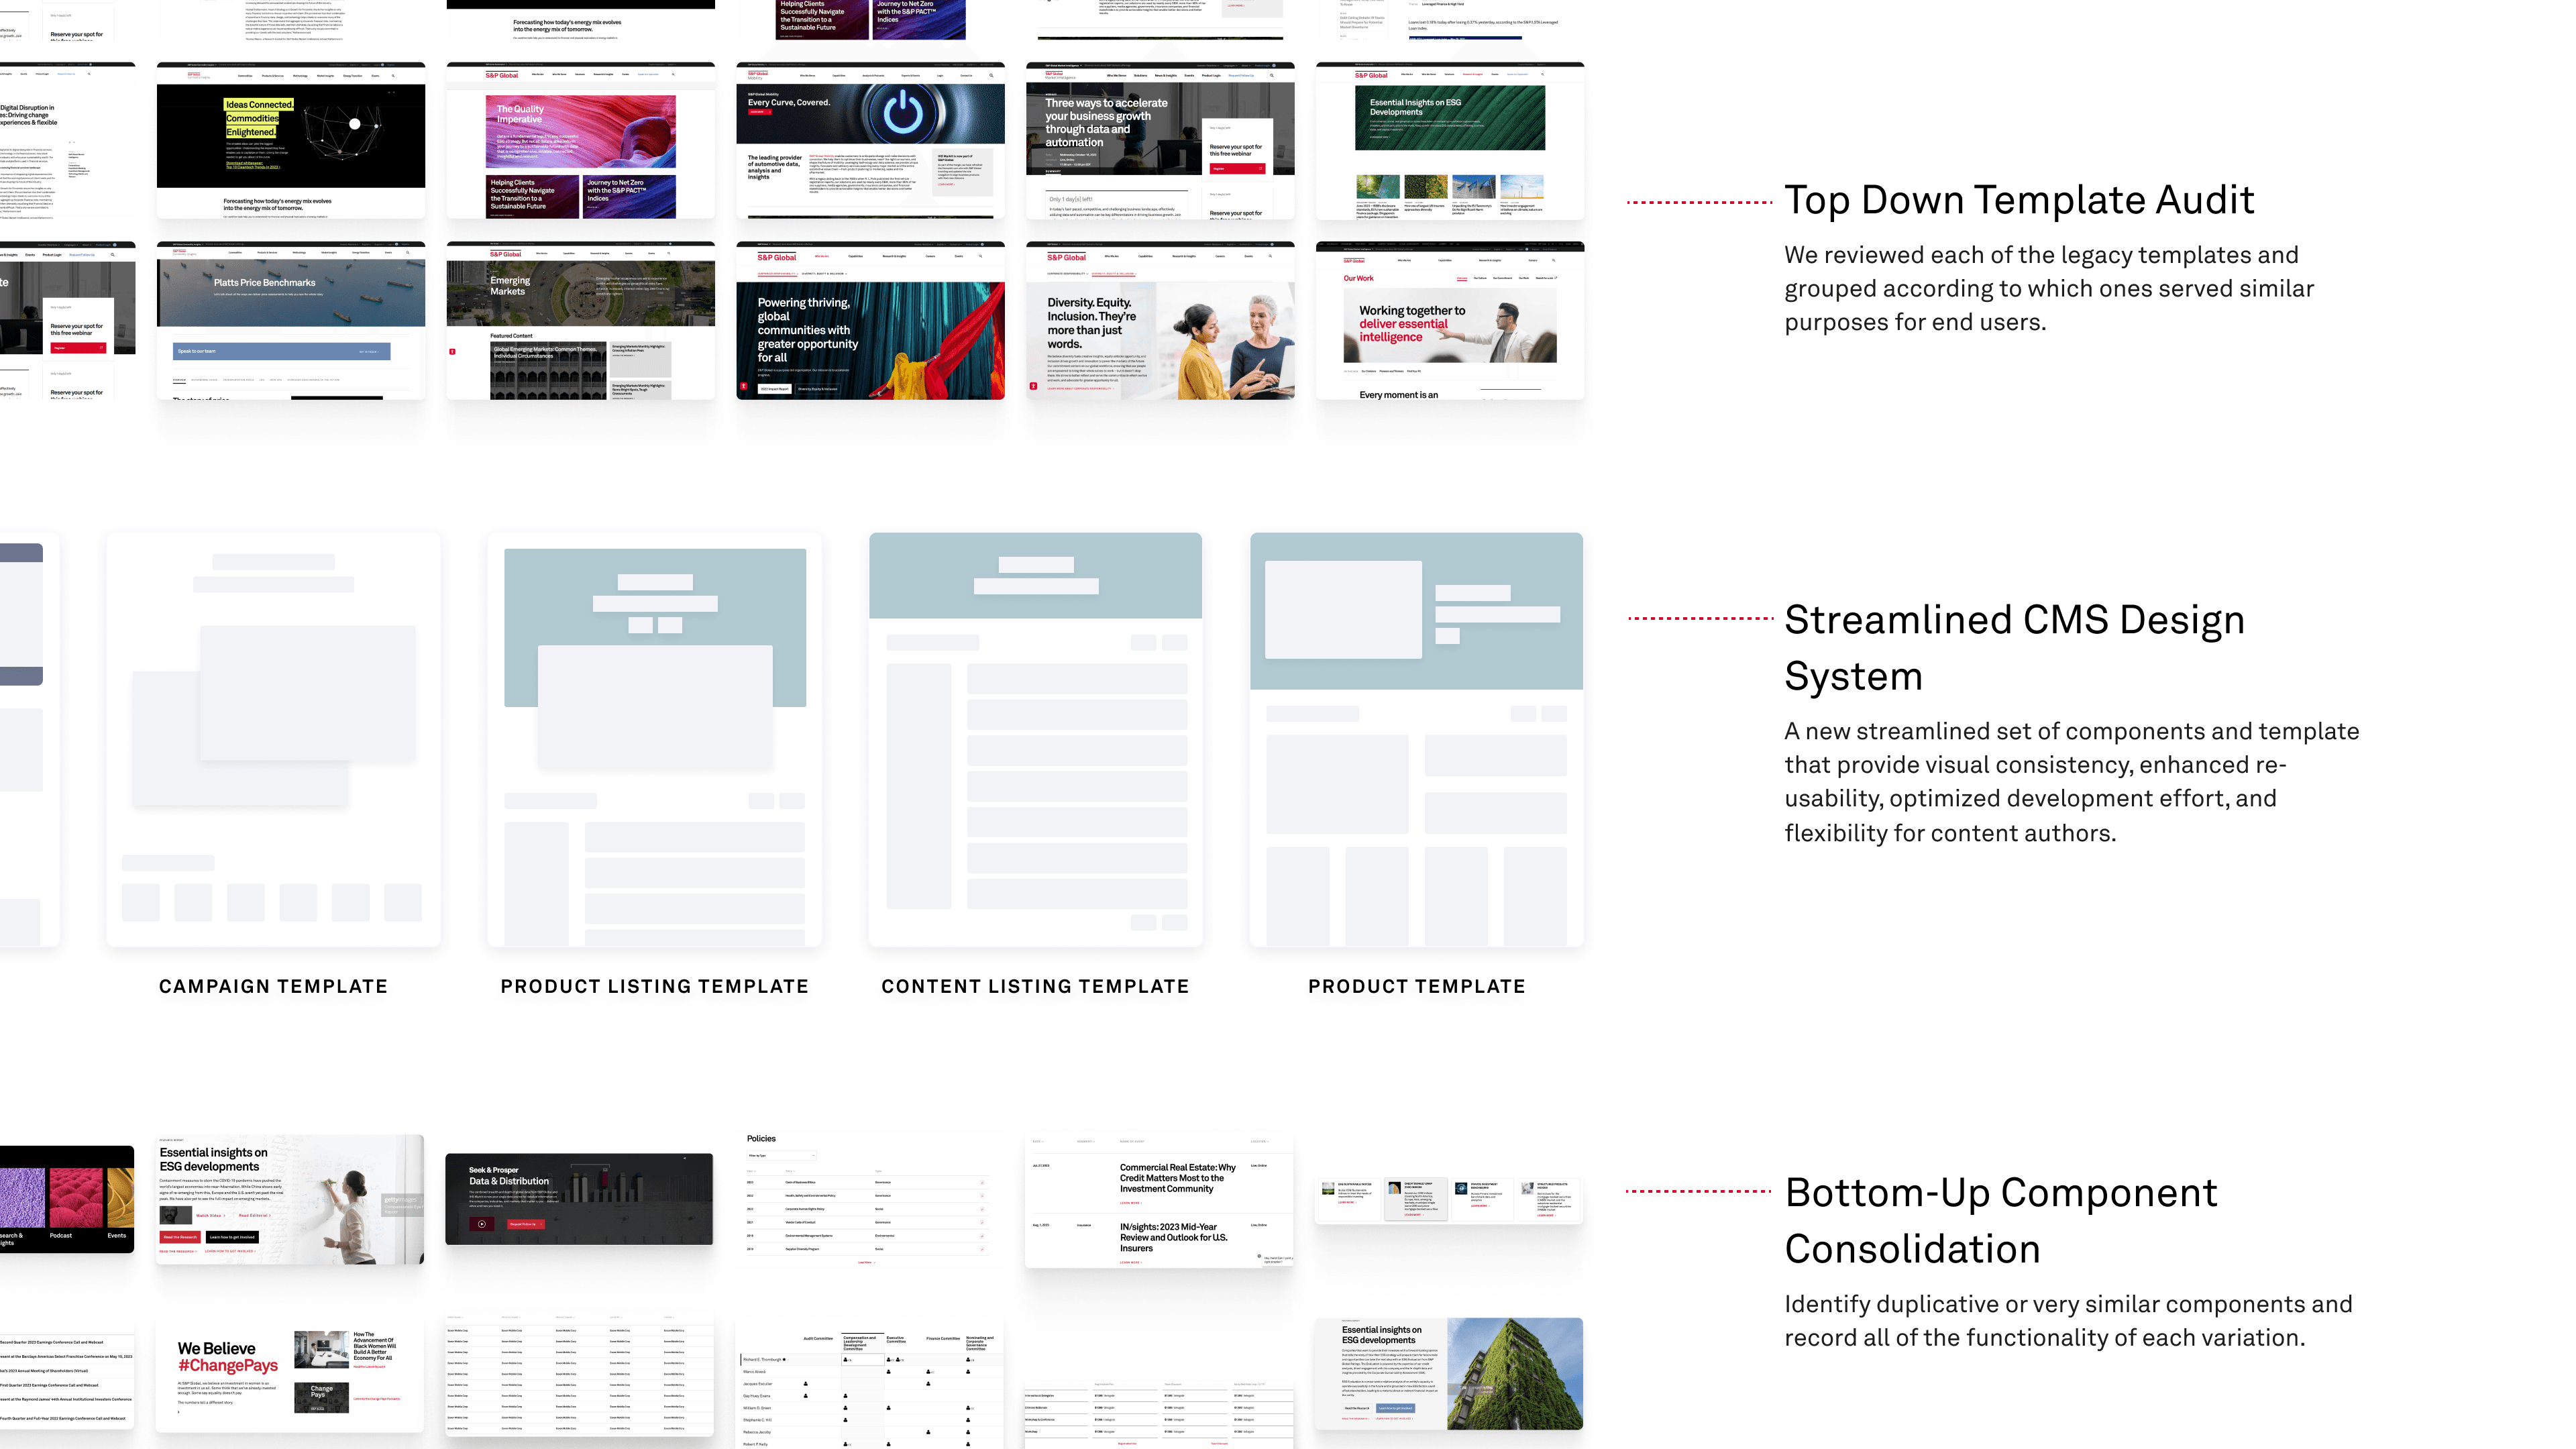Click the 'CONTENT LISTING TEMPLATE' label
The width and height of the screenshot is (2576, 1449).
click(x=1036, y=987)
